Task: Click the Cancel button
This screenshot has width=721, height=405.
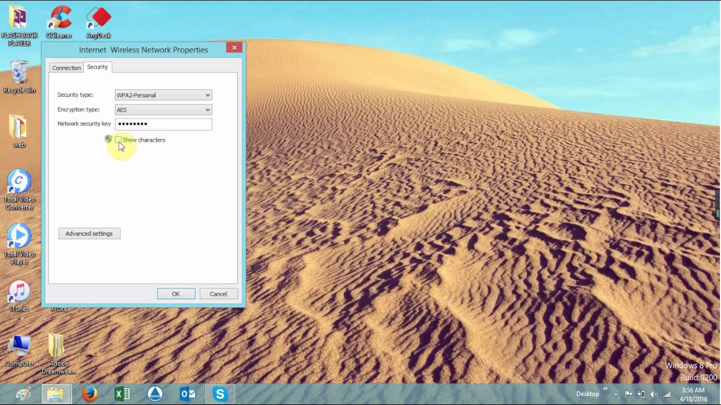Action: point(219,294)
